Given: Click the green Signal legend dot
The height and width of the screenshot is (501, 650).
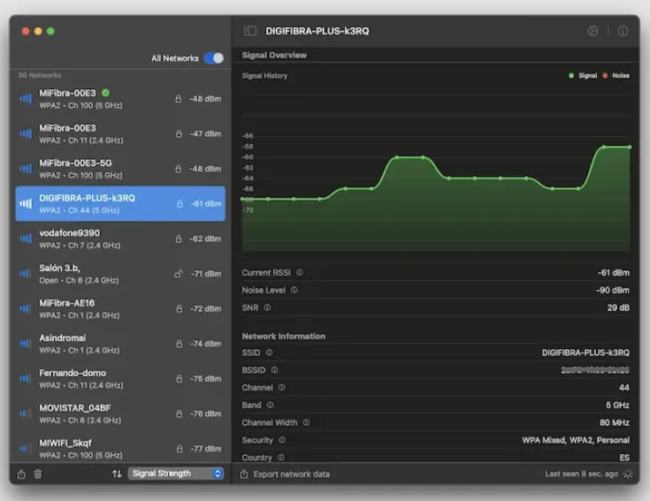Looking at the screenshot, I should tap(571, 75).
